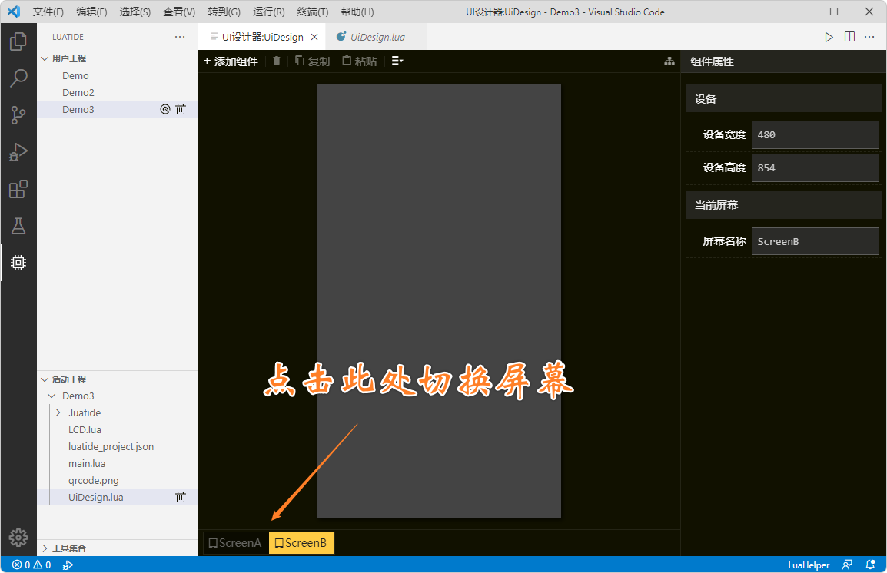Open the Manage gear icon
Image resolution: width=887 pixels, height=573 pixels.
point(18,538)
